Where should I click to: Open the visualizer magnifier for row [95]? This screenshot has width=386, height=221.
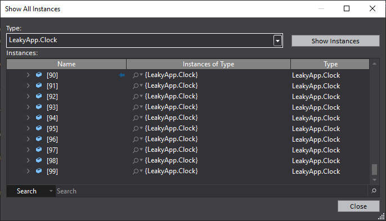click(136, 128)
